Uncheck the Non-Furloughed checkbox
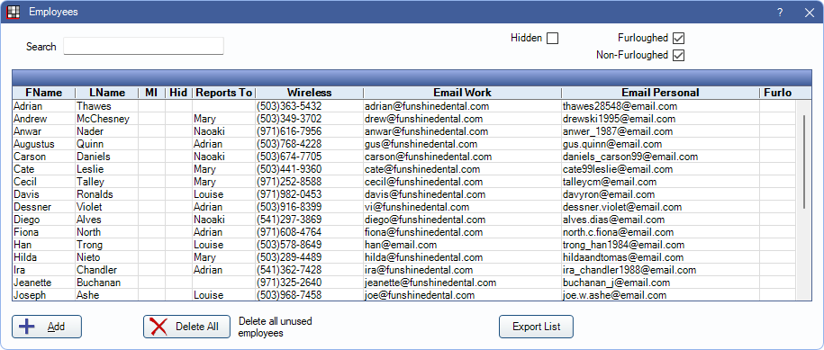Viewport: 824px width, 350px height. (x=678, y=55)
